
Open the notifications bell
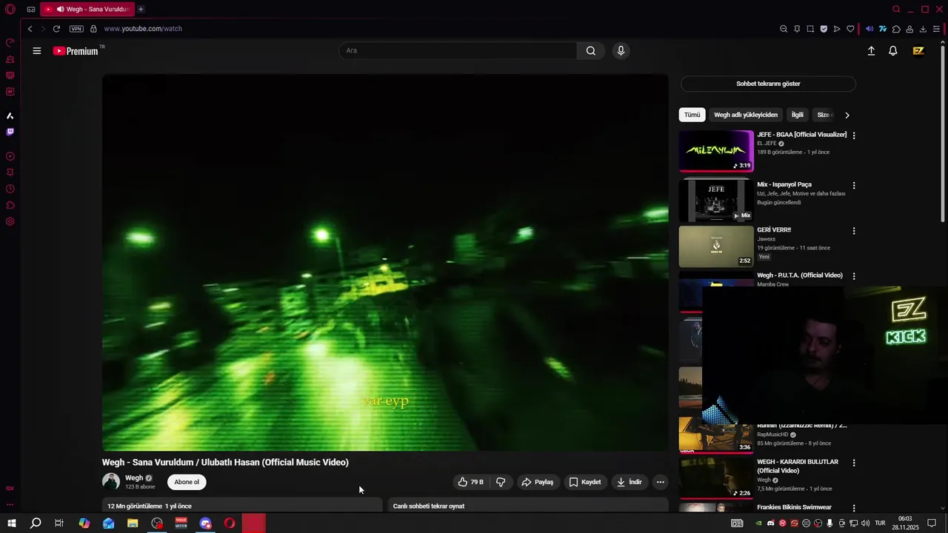click(893, 51)
